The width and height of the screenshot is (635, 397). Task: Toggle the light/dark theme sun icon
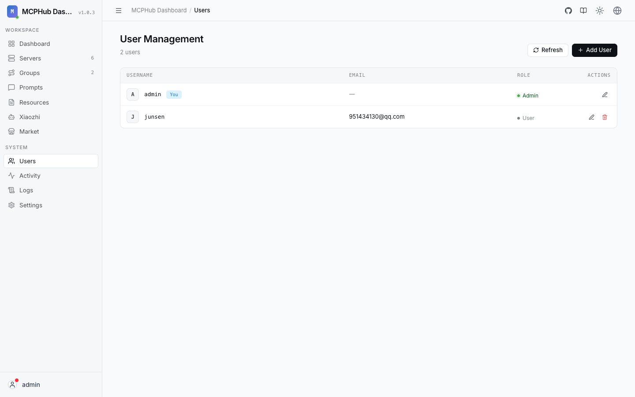click(x=600, y=11)
